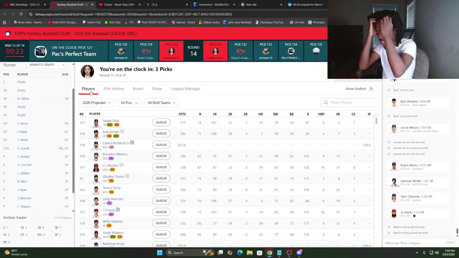Click the search magnifier in the Player Name box
Image resolution: width=459 pixels, height=258 pixels.
[x=326, y=102]
